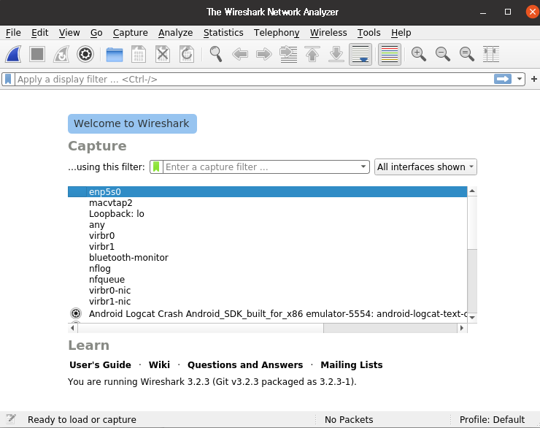This screenshot has width=540, height=428.
Task: Select the virbr1-nic interface
Action: point(267,302)
